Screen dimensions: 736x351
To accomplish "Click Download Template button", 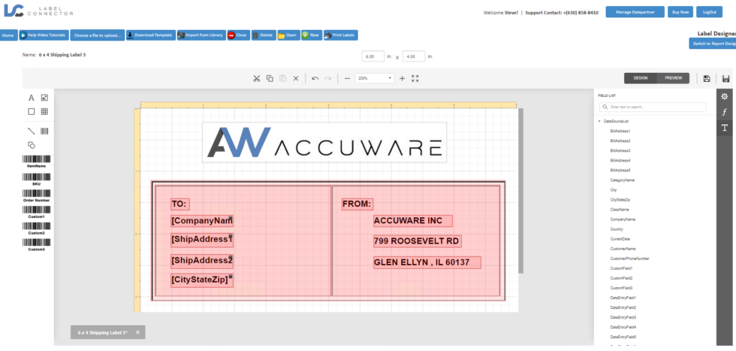I will pyautogui.click(x=151, y=35).
